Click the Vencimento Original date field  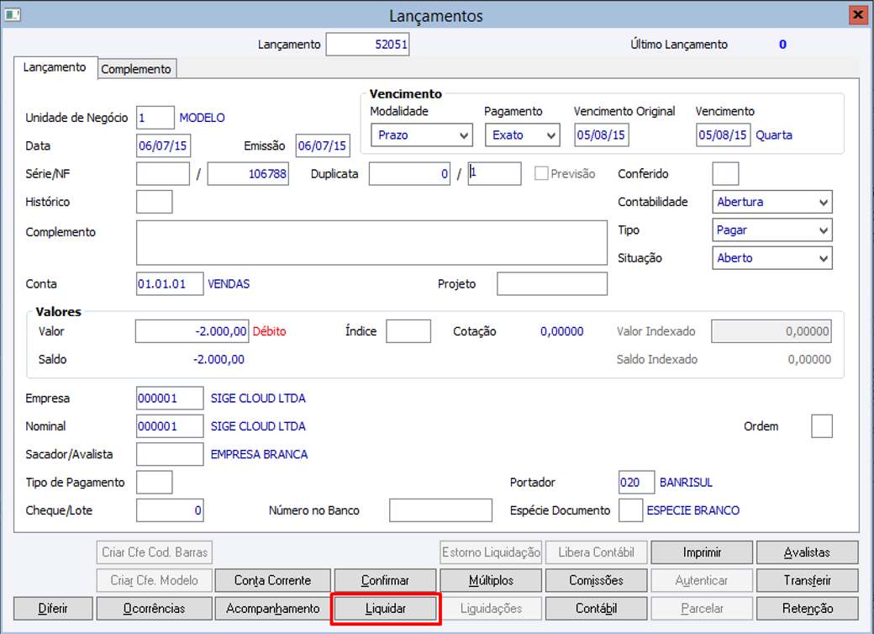(x=602, y=135)
